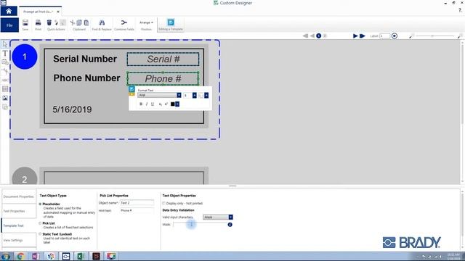Open the Document Properties tab

19,196
